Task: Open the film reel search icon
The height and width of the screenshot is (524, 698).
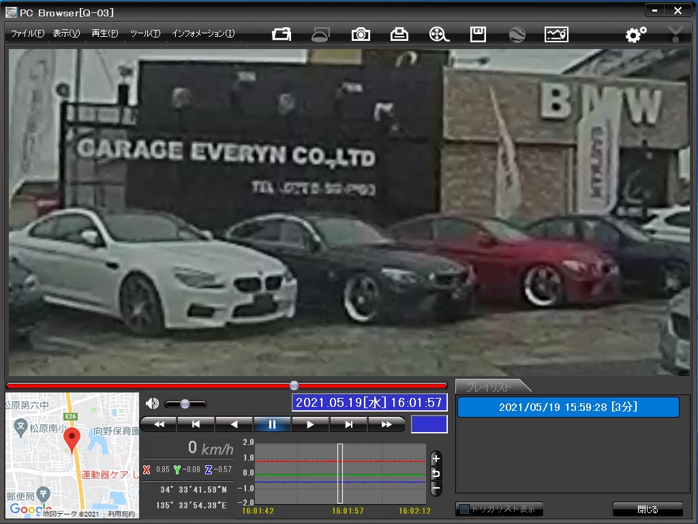Action: (439, 34)
